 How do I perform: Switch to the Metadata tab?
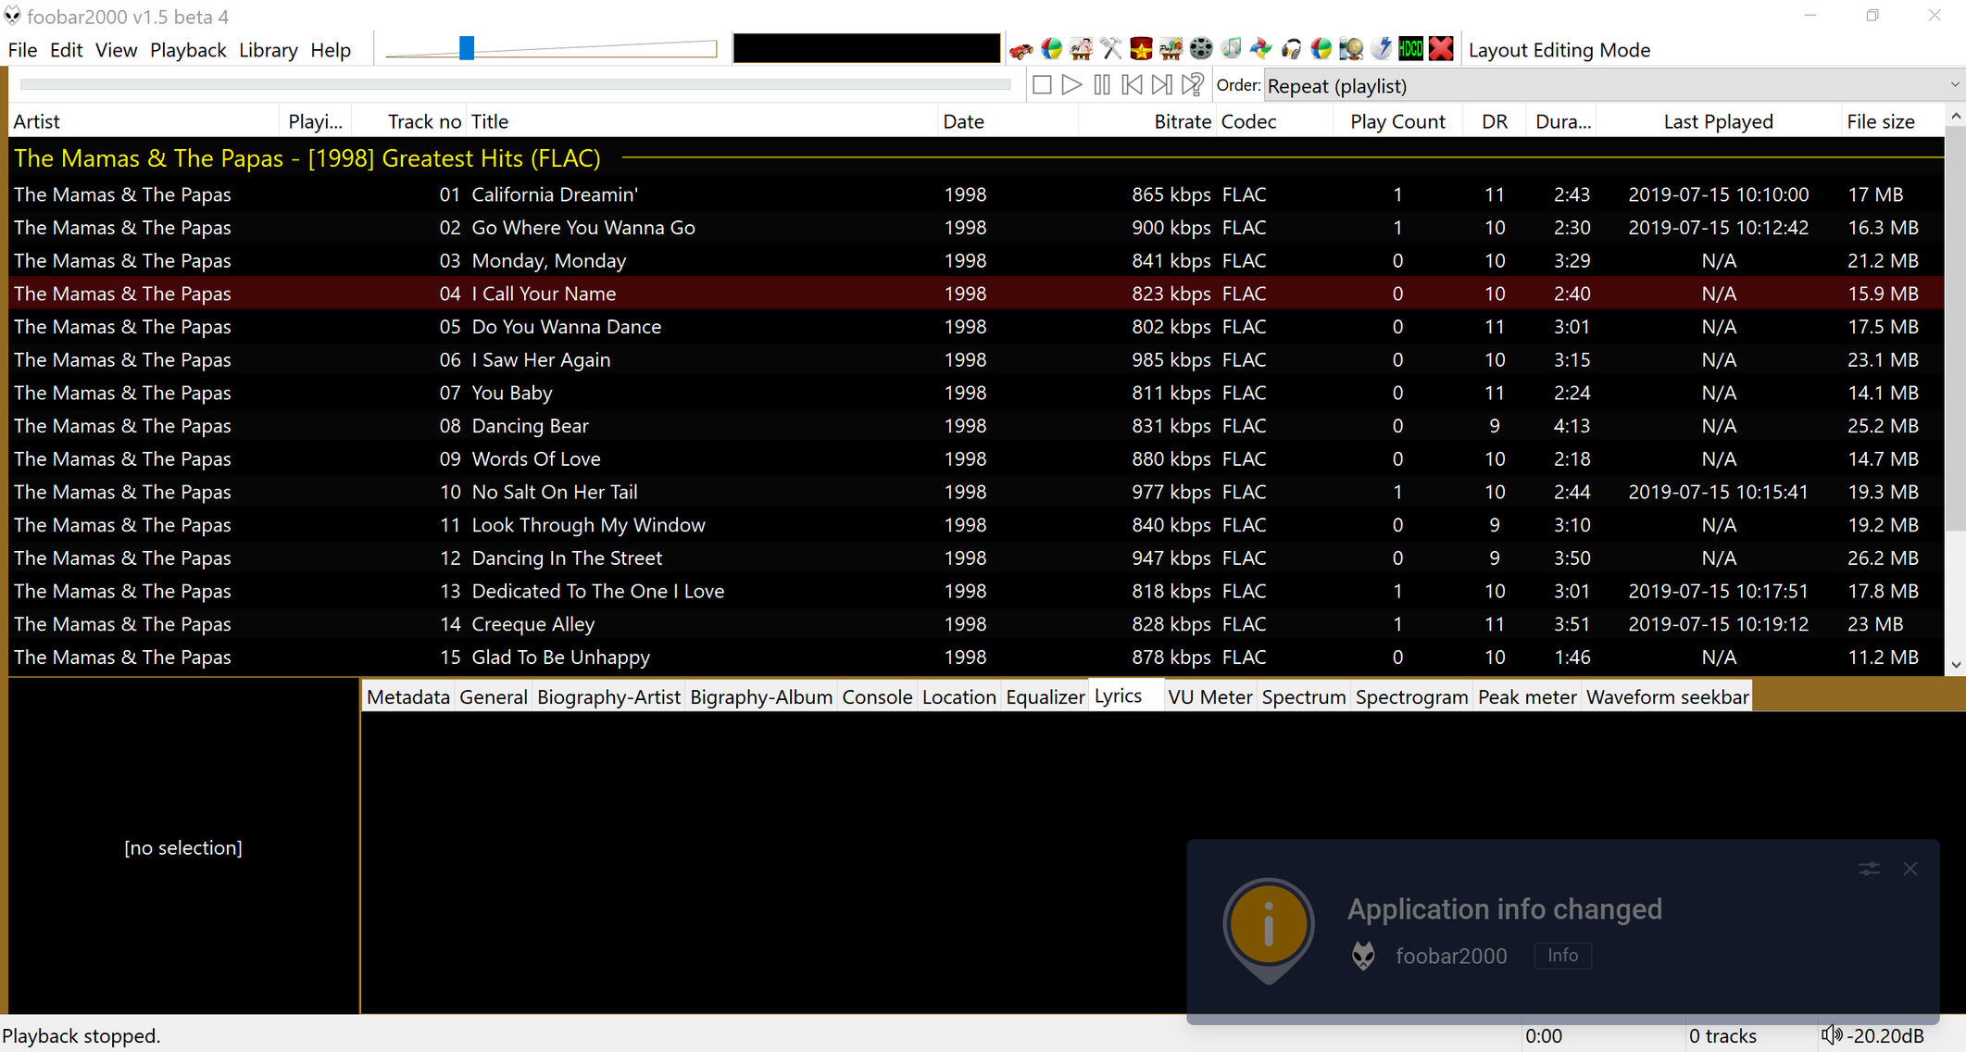408,697
